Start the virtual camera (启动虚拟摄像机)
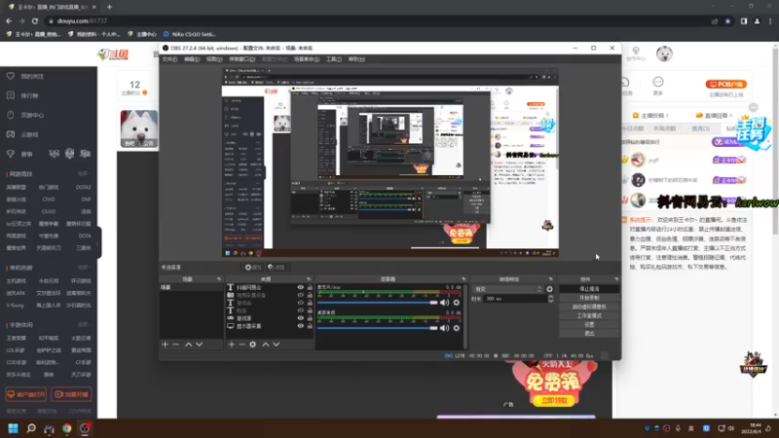 589,307
